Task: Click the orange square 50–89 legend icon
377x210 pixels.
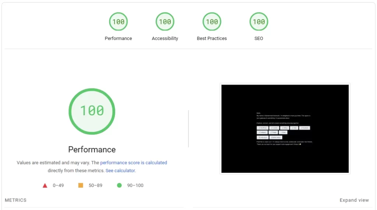Action: tap(81, 185)
